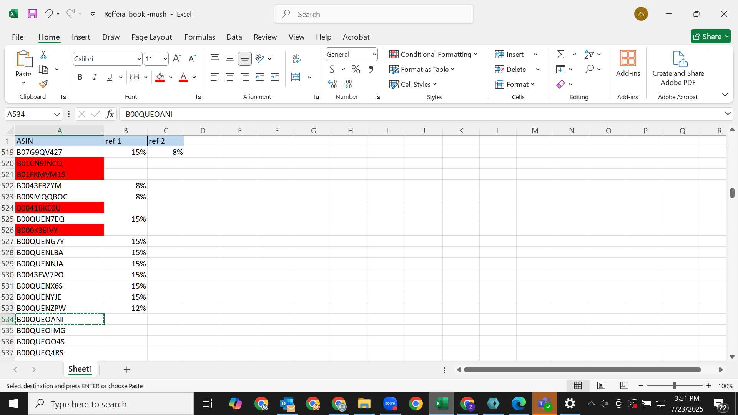Open the font name dropdown showing Calibri

coord(139,59)
